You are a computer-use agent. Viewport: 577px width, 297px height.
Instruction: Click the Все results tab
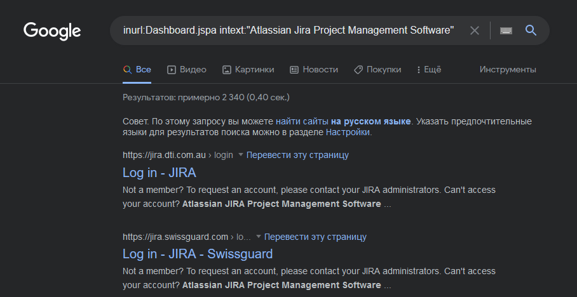click(137, 69)
